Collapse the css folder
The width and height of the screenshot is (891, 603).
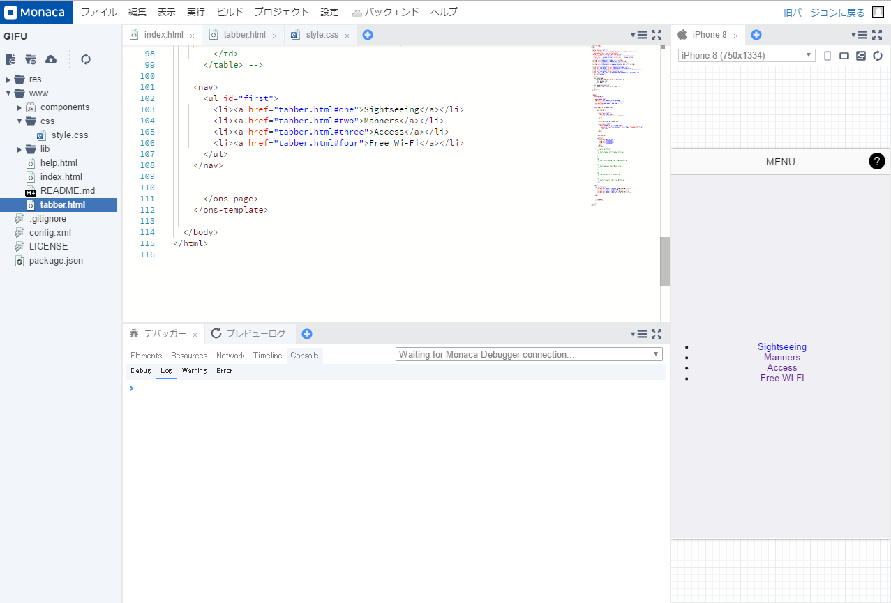point(20,121)
